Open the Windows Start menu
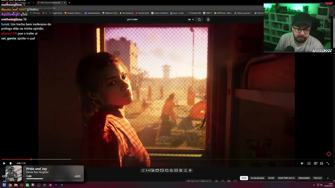 point(4,185)
